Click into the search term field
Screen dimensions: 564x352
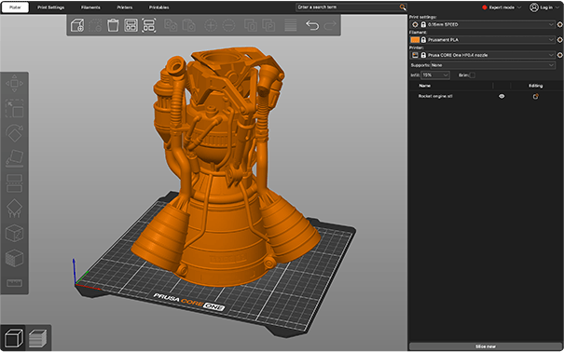point(348,7)
